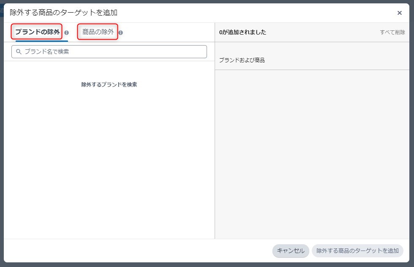
Task: Click the ブランド名で検索 search field
Action: coord(109,51)
